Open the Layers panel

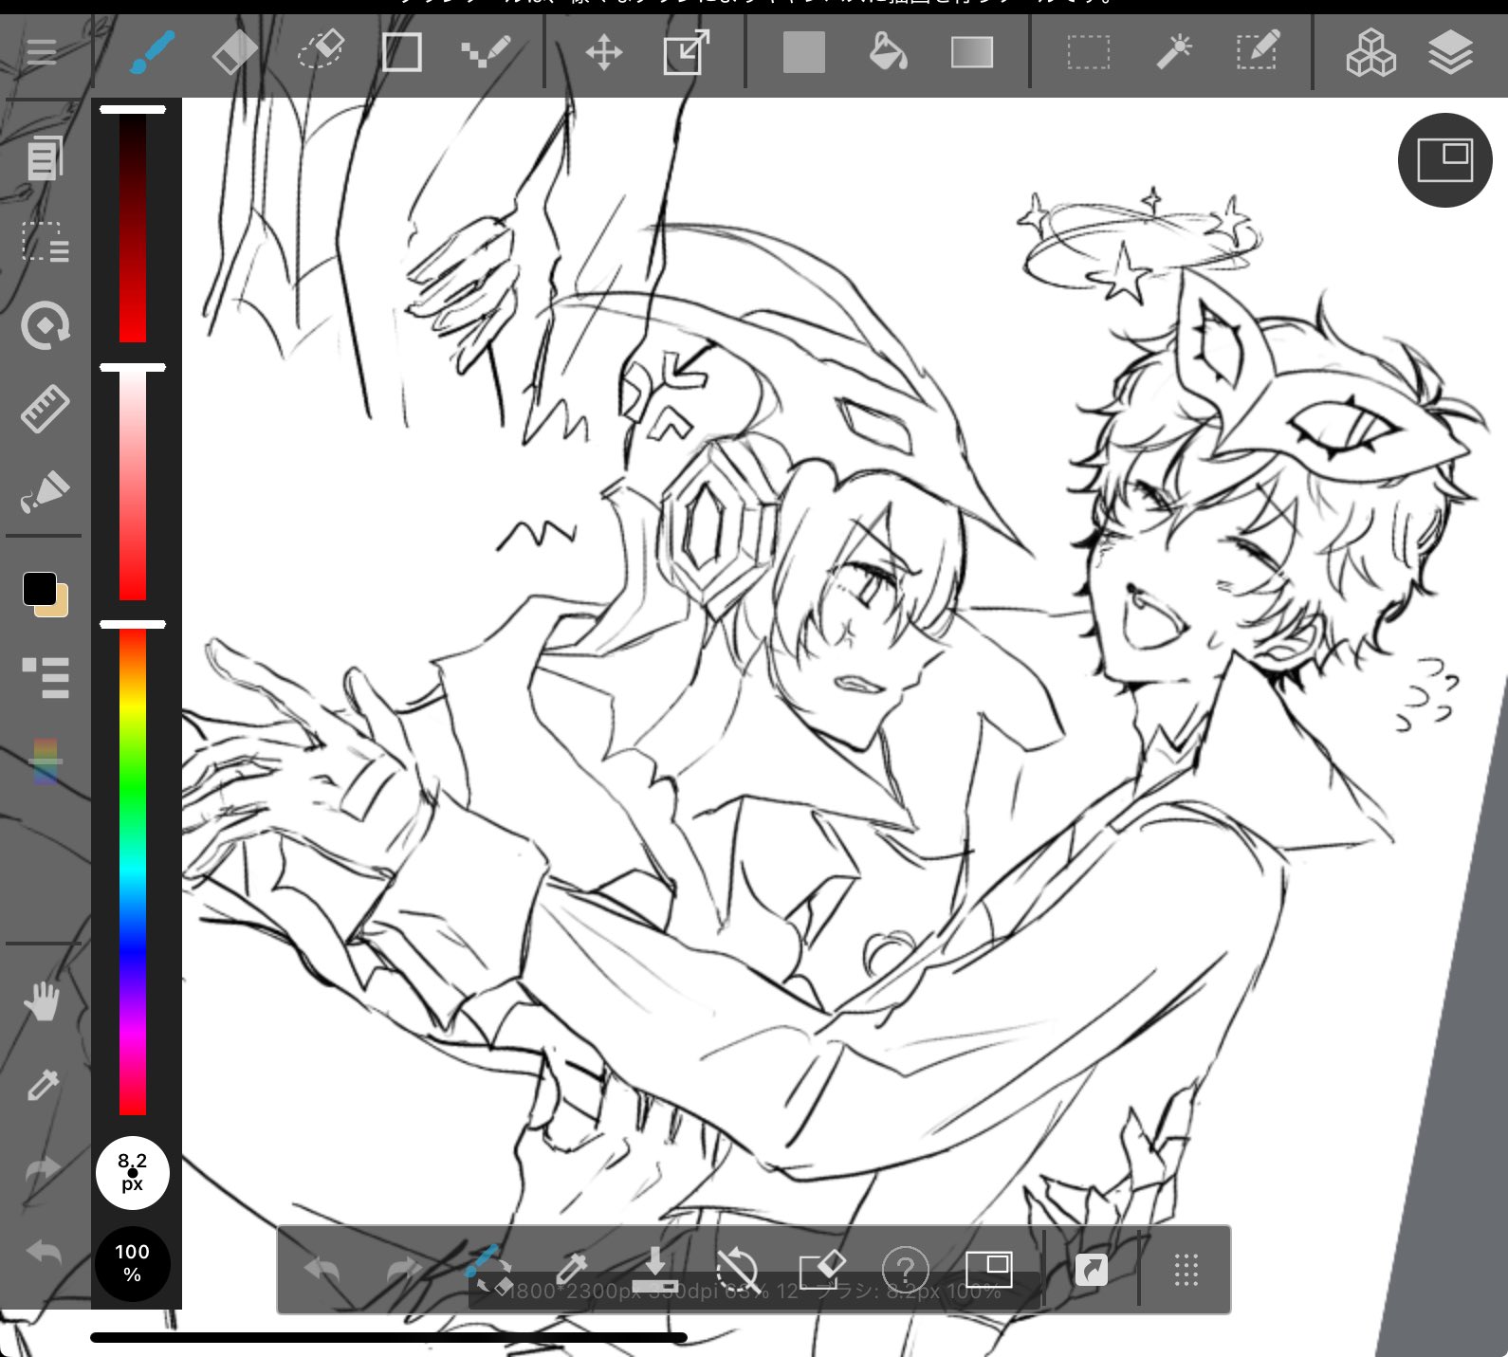click(x=1450, y=52)
